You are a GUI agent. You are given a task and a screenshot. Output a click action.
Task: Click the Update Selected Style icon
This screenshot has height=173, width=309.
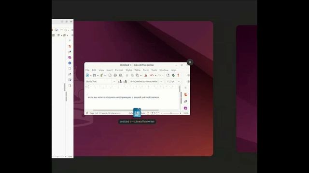[120, 81]
